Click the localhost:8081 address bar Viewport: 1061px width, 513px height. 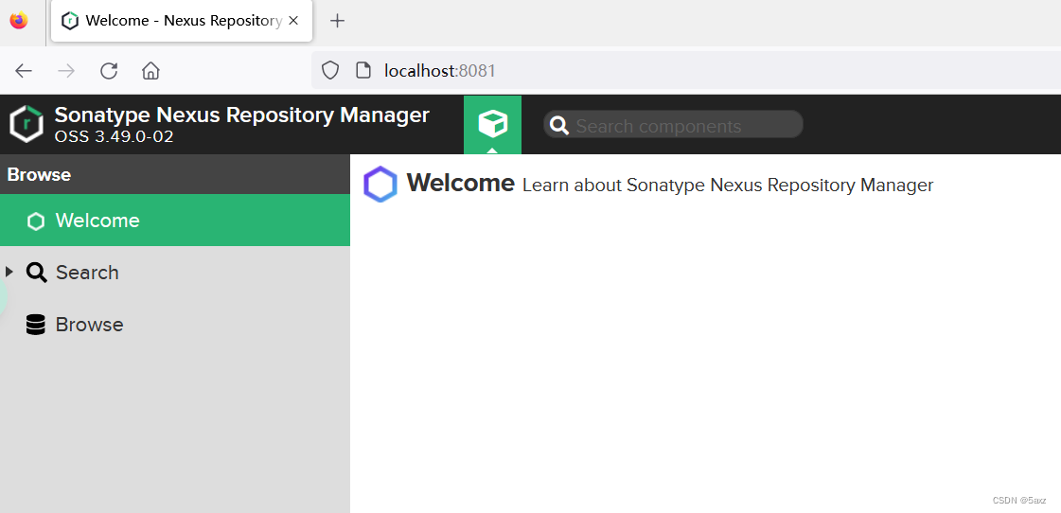click(x=685, y=70)
